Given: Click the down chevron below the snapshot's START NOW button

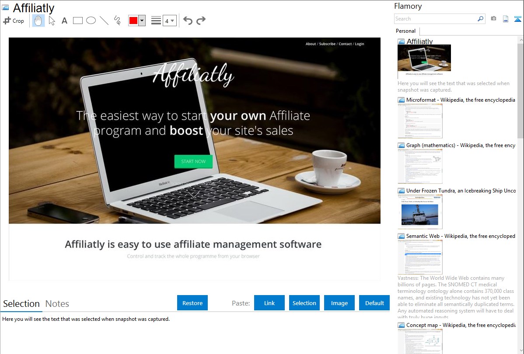Looking at the screenshot, I should pyautogui.click(x=194, y=194).
